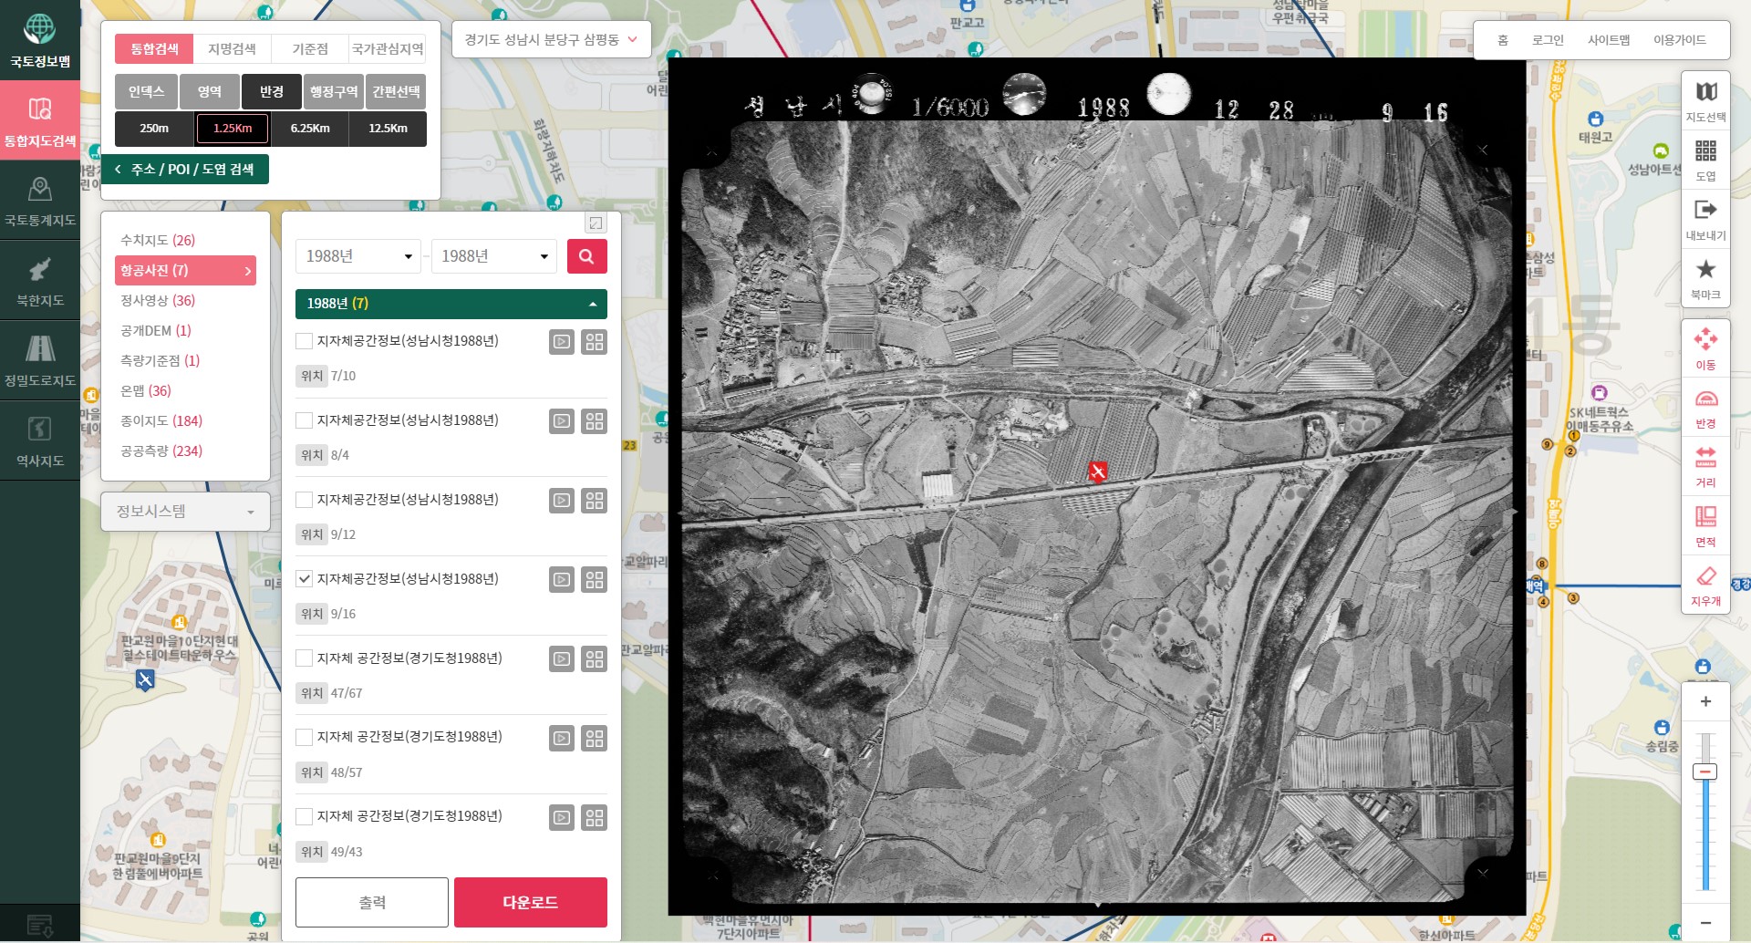1751x943 pixels.
Task: Open the 이용가이드 link
Action: tap(1680, 40)
